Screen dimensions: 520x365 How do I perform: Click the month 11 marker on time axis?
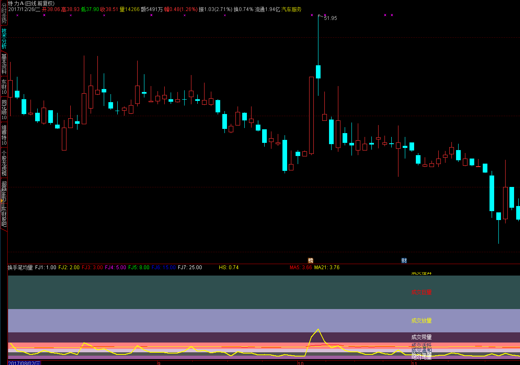click(415, 363)
